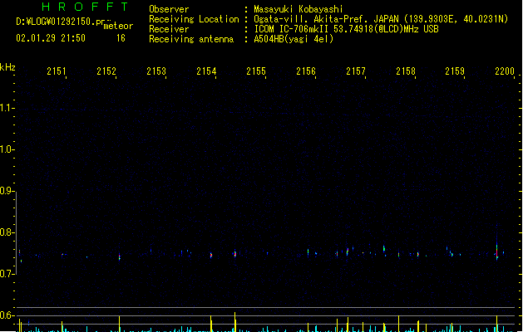
Task: Click the 0.9 kHz axis label
Action: 7,191
